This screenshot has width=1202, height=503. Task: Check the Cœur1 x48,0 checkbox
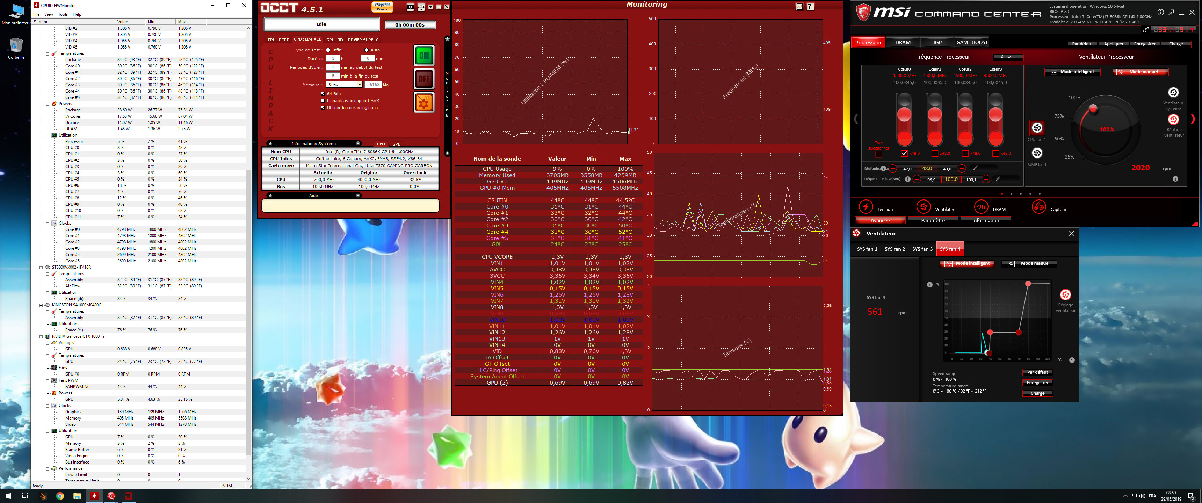pos(935,153)
